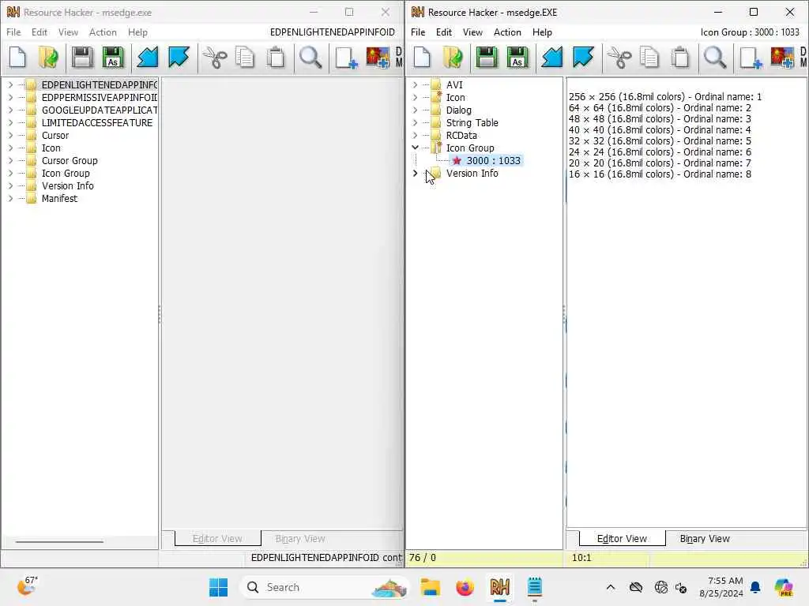Screen dimensions: 809x606
Task: Select GOOGLEUPDATEAPPLICAT tree item
Action: (99, 110)
